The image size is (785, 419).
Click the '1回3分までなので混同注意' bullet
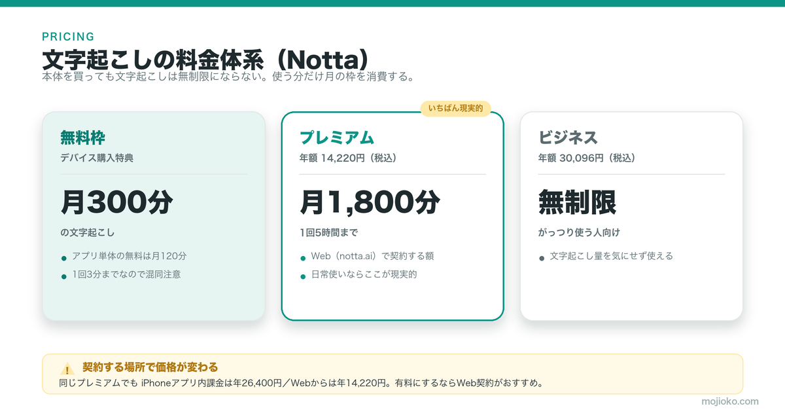[x=126, y=274]
